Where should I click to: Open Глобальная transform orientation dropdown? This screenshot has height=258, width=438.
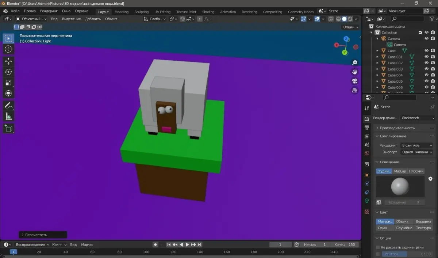pos(155,19)
